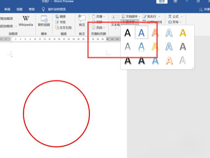Open the lightbulb Tell Me search icon
The width and height of the screenshot is (210, 158).
43,9
